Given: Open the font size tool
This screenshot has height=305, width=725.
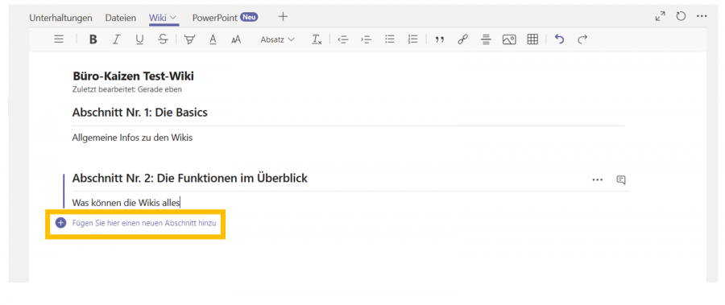Looking at the screenshot, I should 236,39.
